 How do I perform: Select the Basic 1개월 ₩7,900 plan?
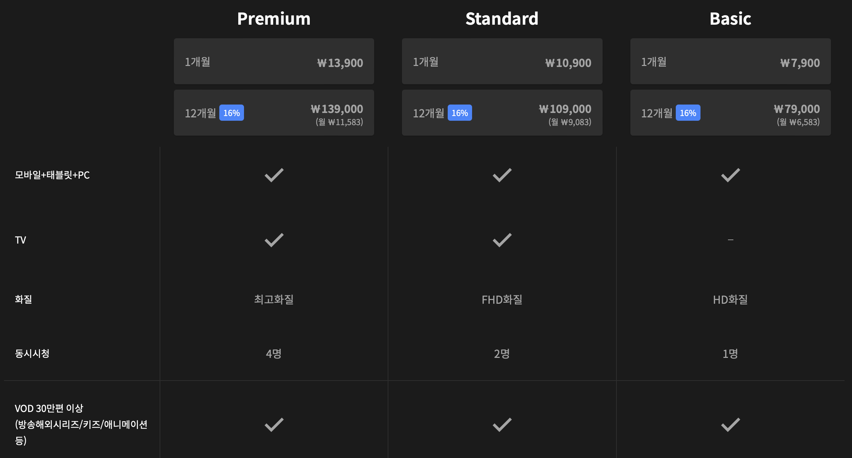[x=730, y=61]
